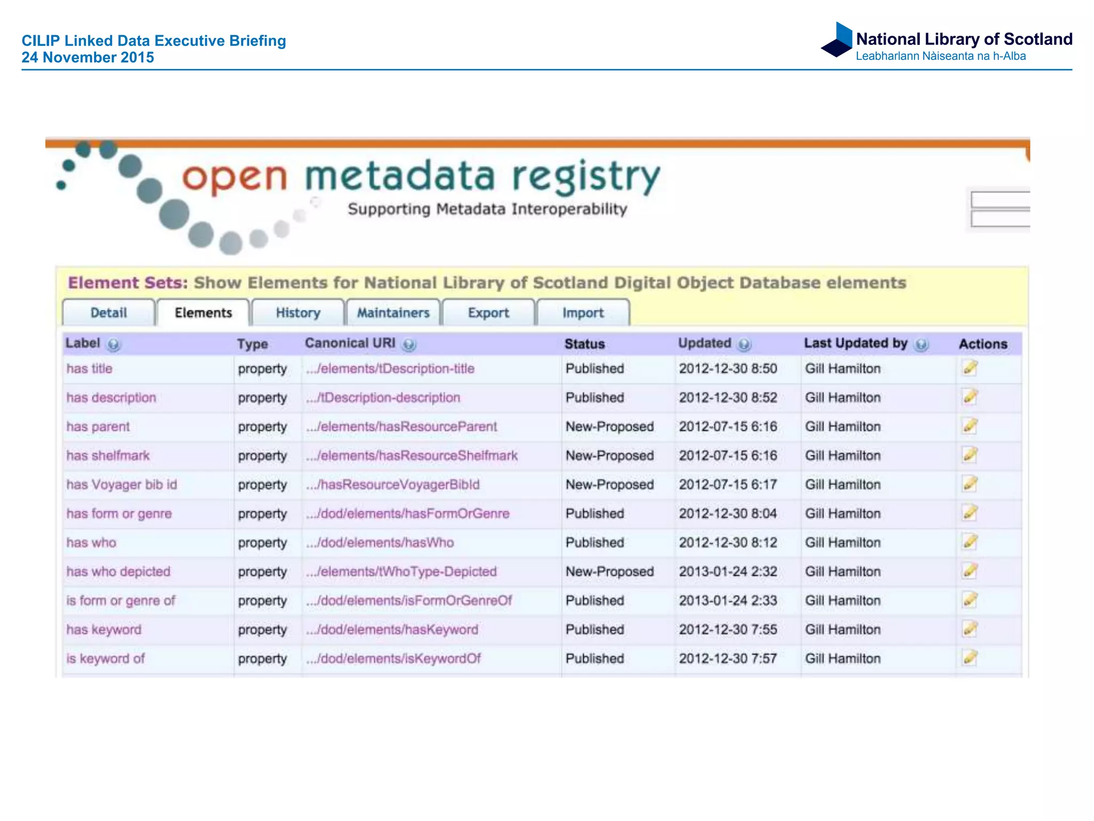Screen dimensions: 1094x821
Task: Click edit pencil icon for has keyword row
Action: (970, 629)
